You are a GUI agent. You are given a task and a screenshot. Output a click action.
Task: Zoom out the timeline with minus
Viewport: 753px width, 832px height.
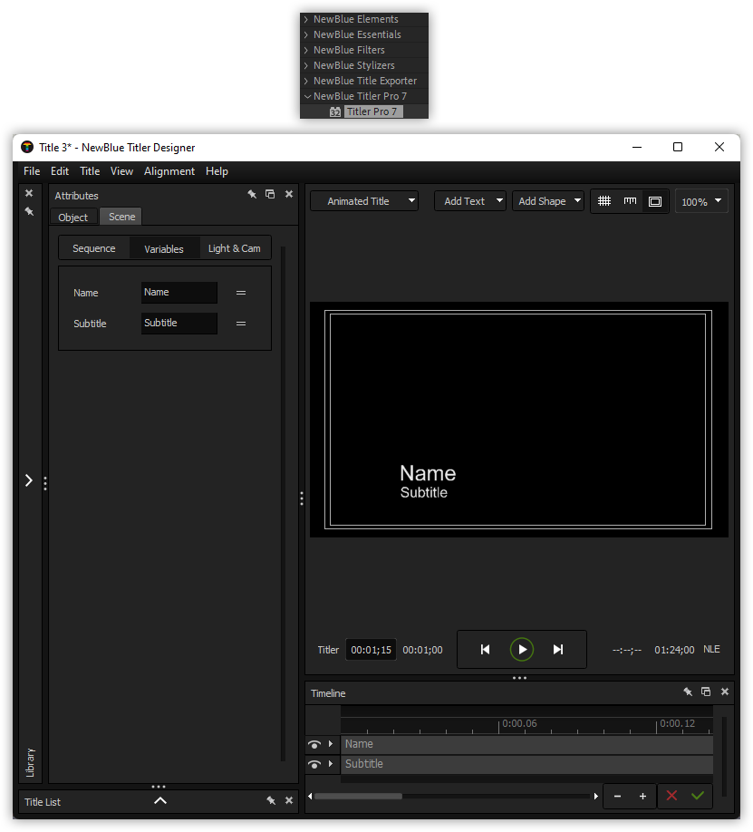tap(617, 797)
